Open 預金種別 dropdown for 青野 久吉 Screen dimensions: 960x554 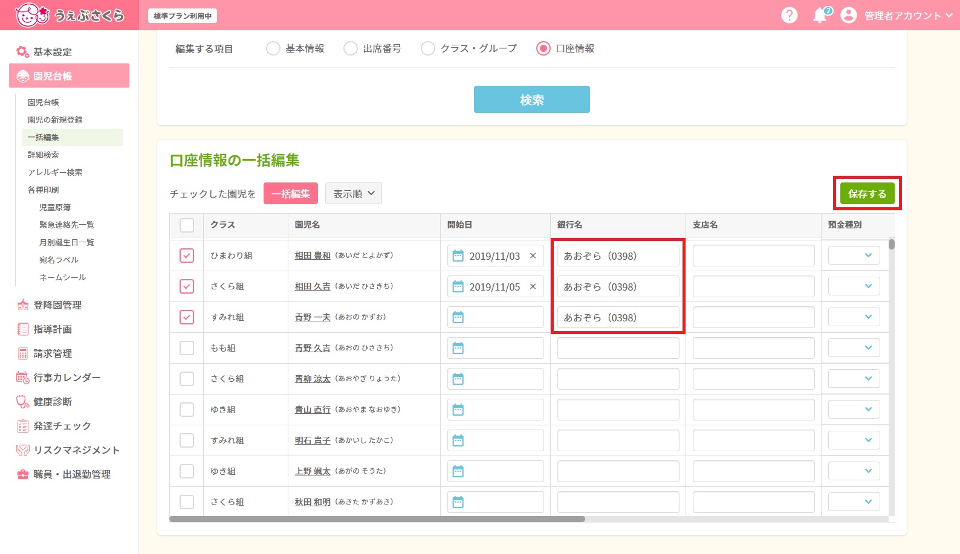(x=854, y=348)
